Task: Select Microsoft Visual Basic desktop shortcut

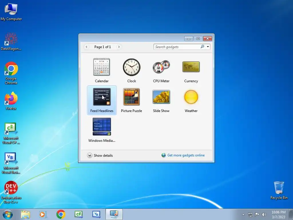Action: point(11,163)
